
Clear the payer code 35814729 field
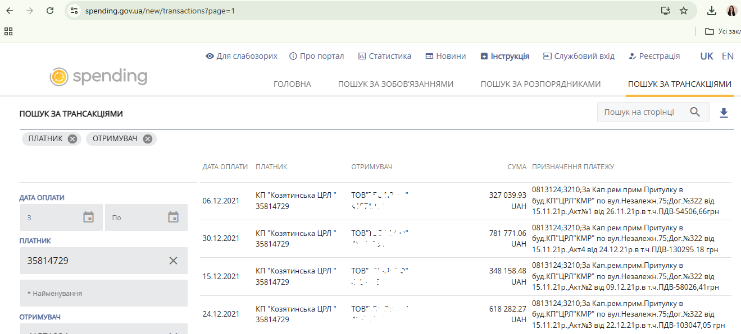173,261
